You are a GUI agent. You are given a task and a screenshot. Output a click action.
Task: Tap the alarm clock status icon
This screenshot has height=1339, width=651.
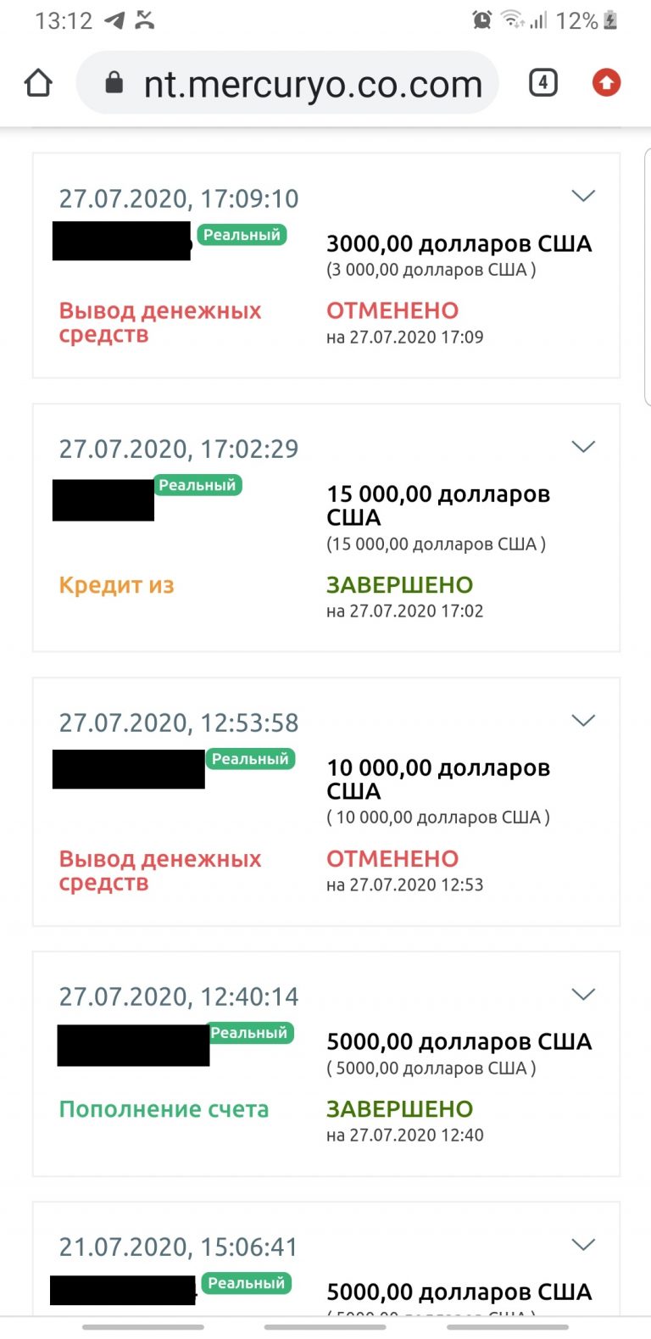tap(482, 20)
